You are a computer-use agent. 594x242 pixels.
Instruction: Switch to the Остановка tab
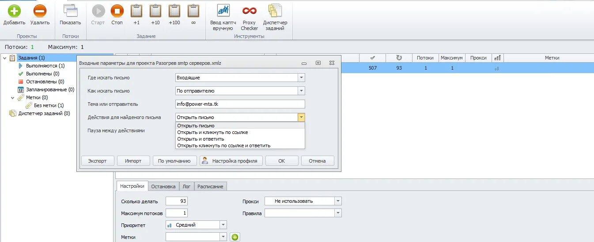(164, 186)
